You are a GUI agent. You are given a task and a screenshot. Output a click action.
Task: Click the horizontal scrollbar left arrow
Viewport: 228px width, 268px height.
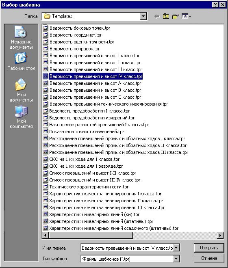[45, 236]
